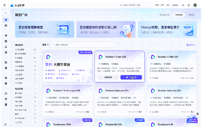
Task: Click the Doubao-1.5-vision-pro-32k model logo
Action: [x=48, y=91]
